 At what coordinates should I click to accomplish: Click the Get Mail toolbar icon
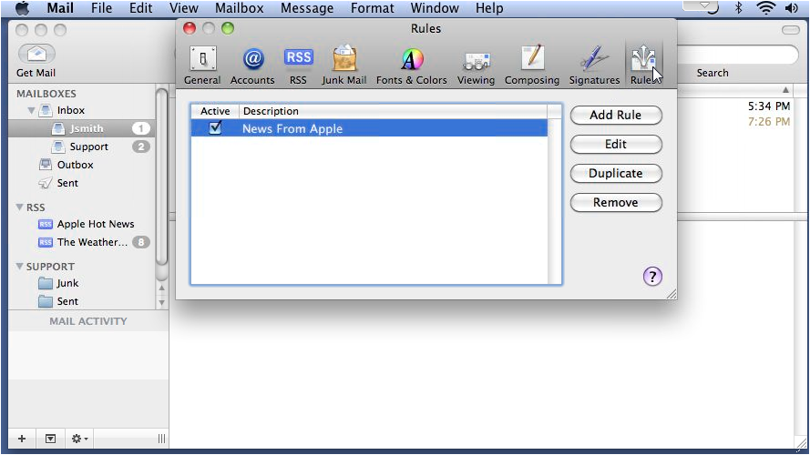tap(36, 54)
